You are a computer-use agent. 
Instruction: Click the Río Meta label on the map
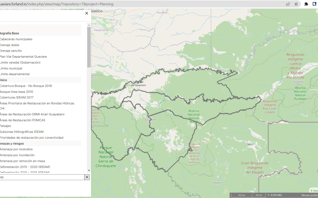click(162, 13)
